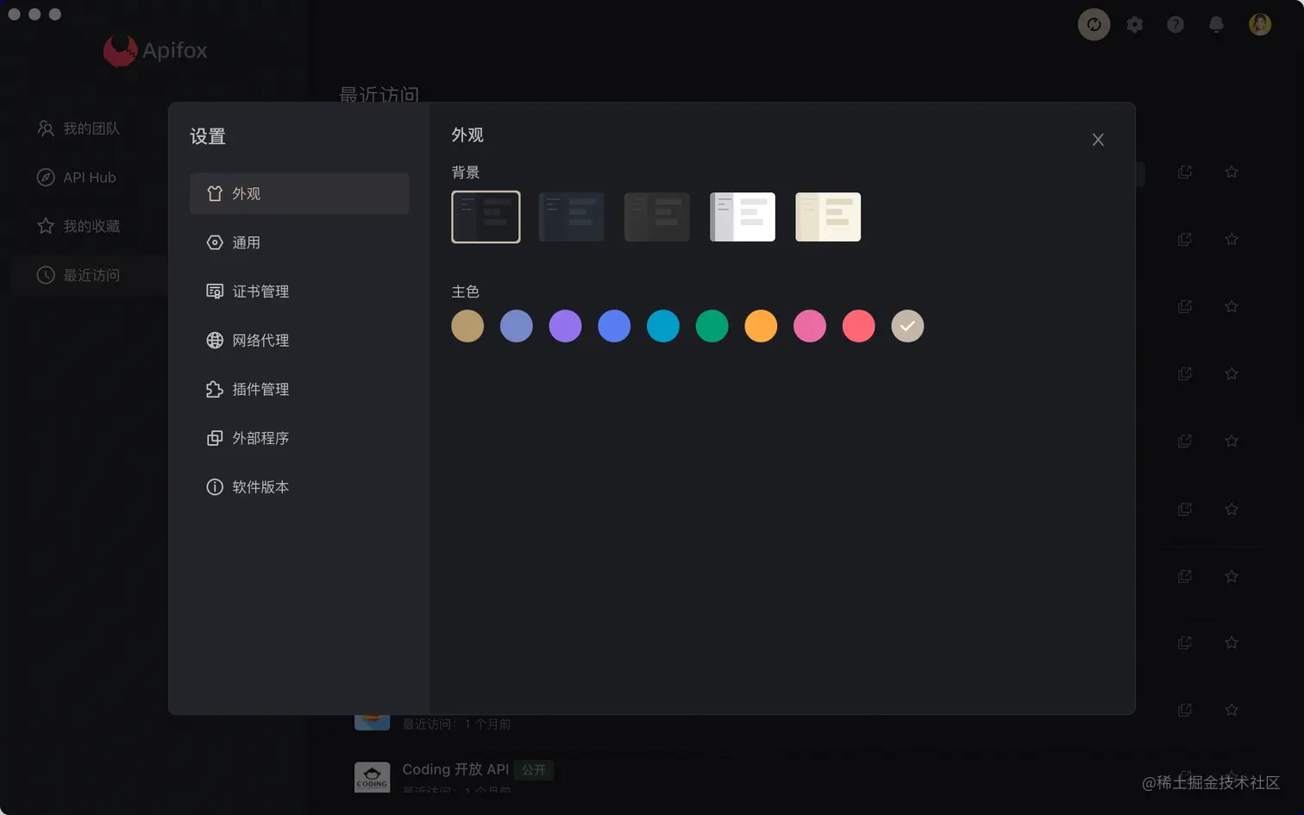Open 网络代理 proxy settings
The width and height of the screenshot is (1304, 815).
click(260, 340)
